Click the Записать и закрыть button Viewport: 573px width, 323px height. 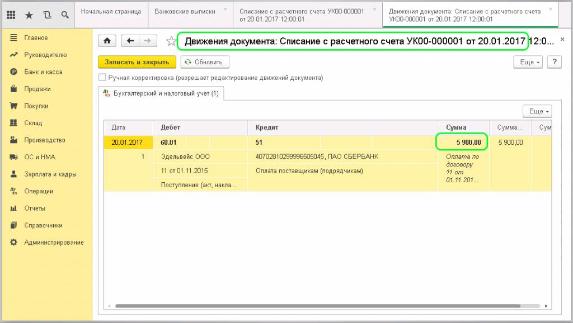[x=137, y=62]
